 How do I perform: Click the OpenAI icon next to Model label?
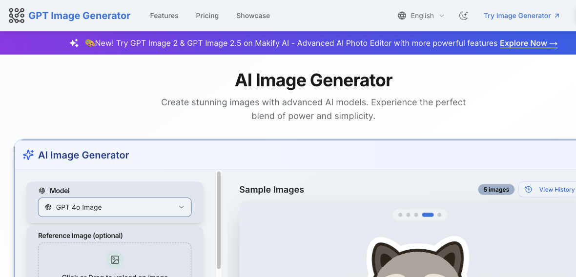pos(42,191)
